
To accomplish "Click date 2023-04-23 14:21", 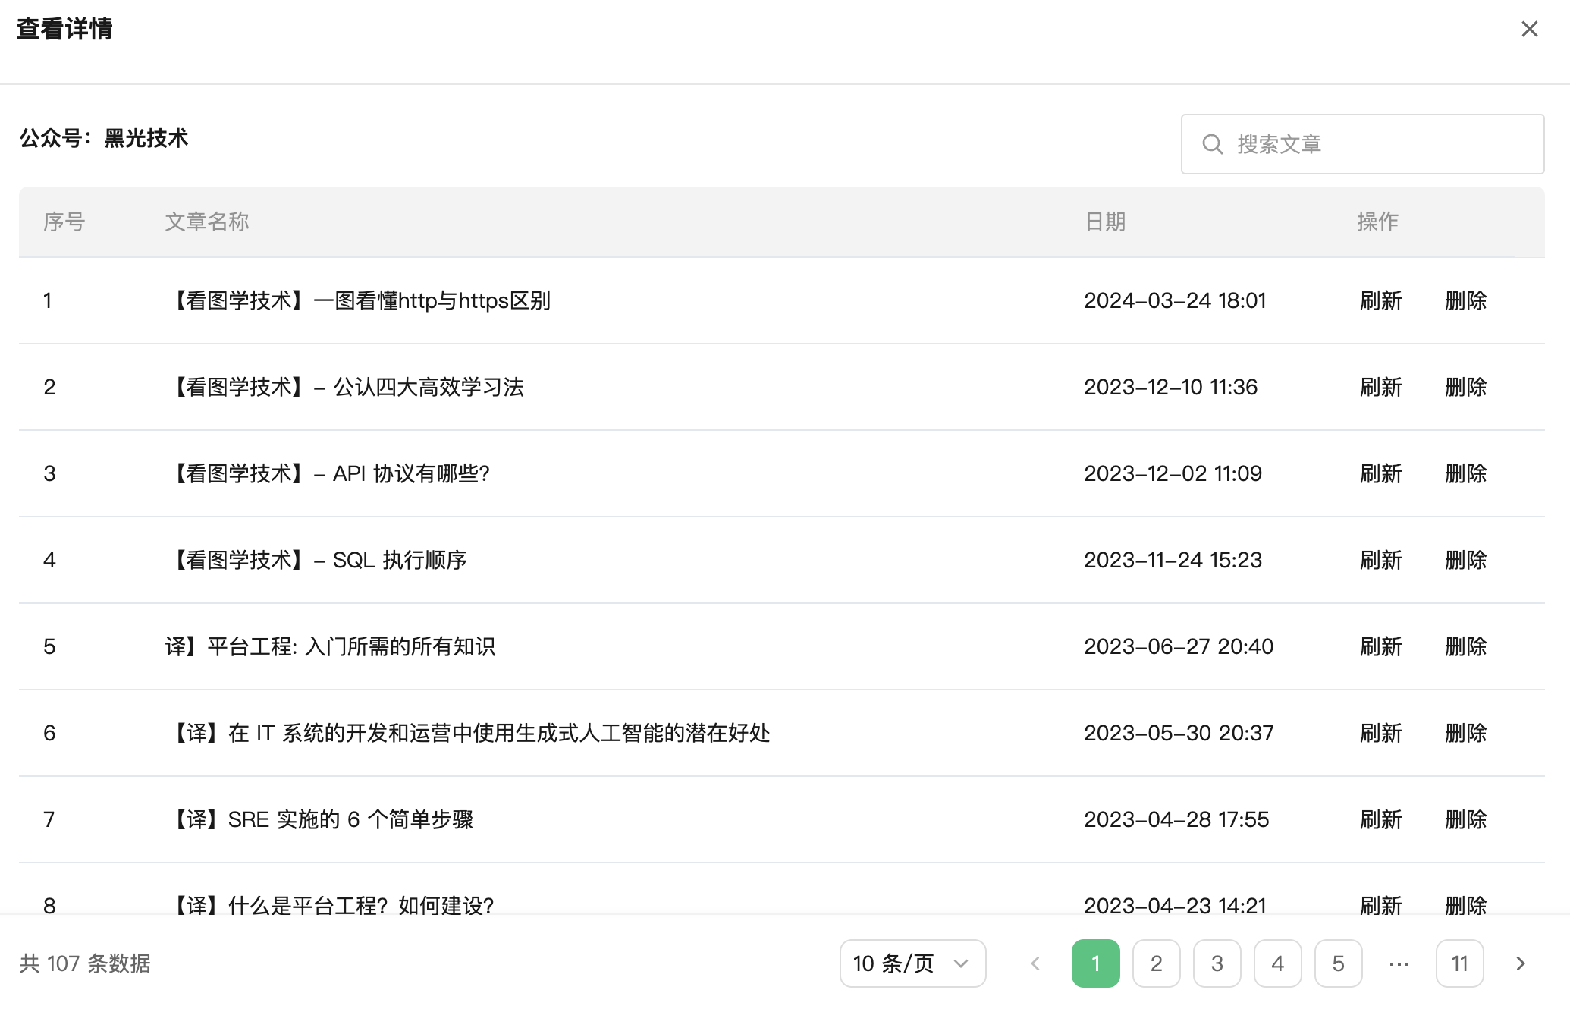I will [x=1175, y=904].
